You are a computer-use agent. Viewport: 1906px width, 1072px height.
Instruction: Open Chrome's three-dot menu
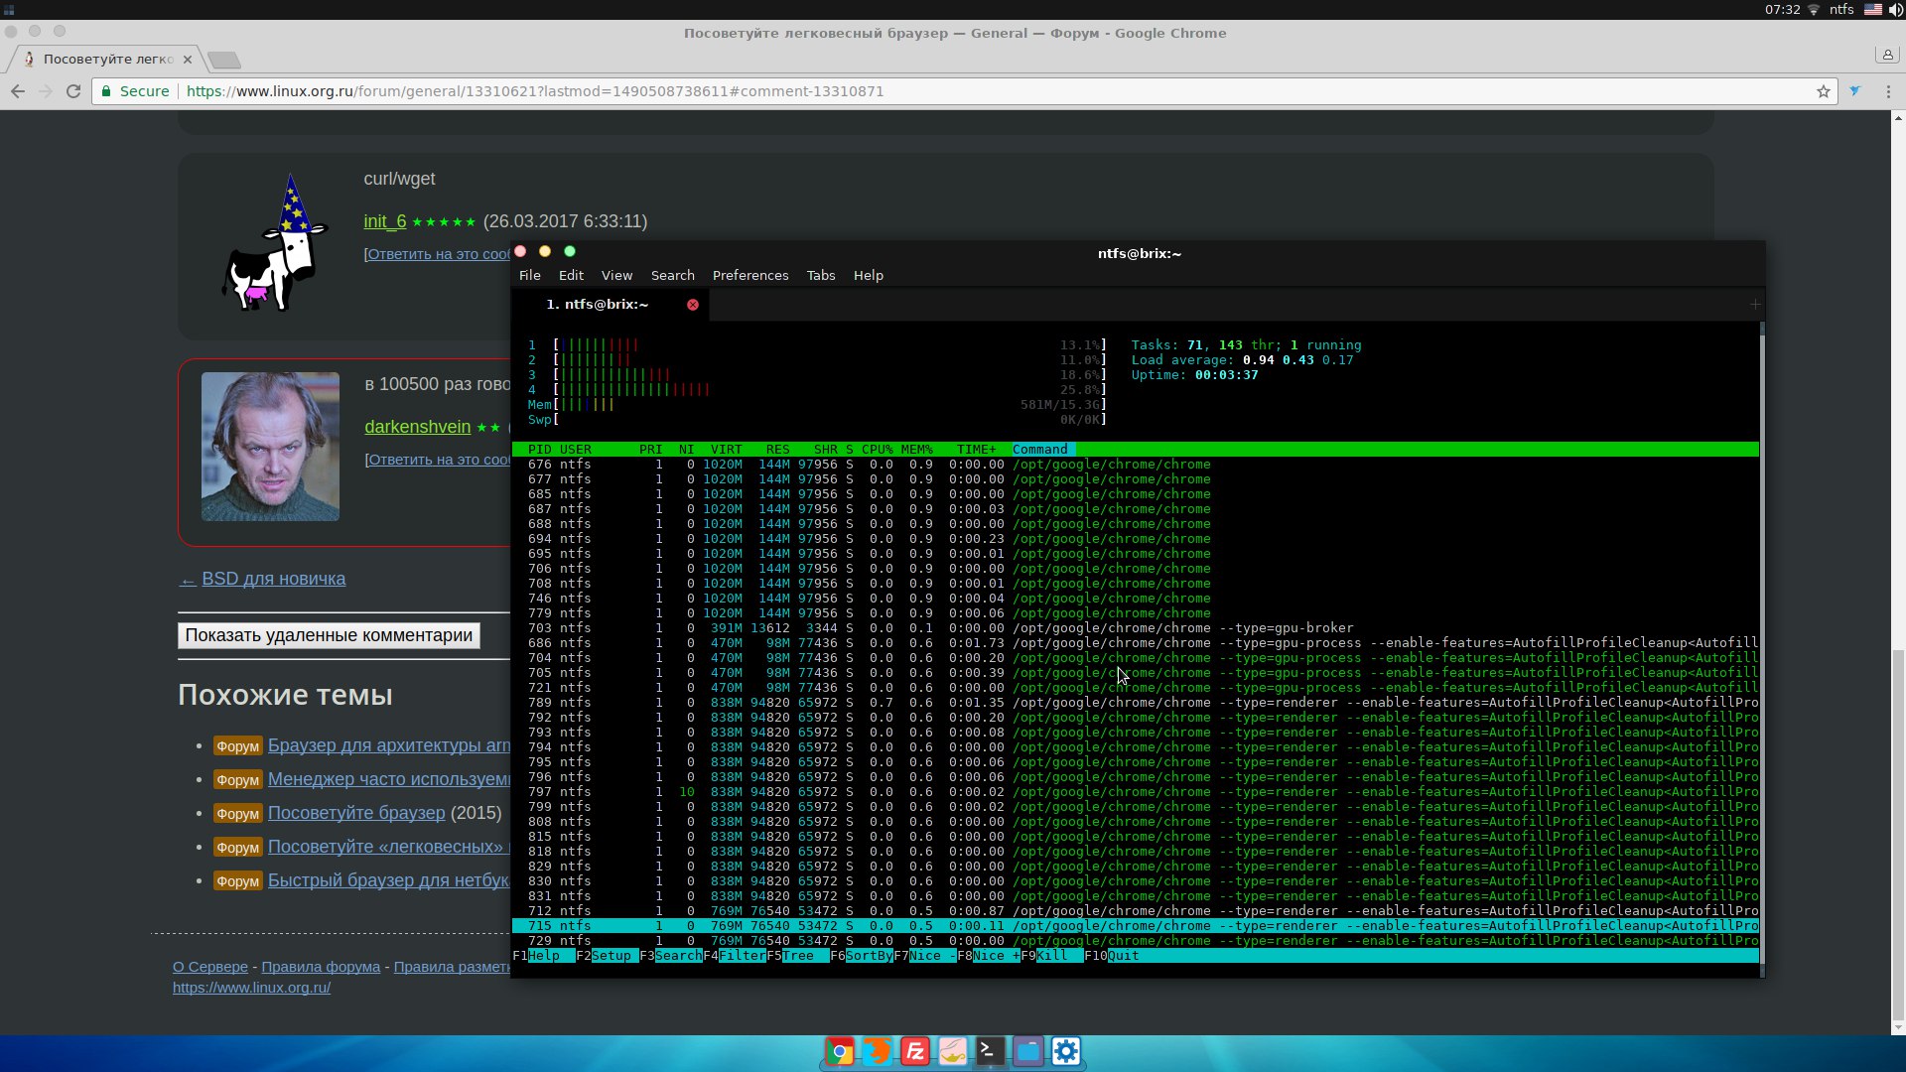click(1888, 91)
